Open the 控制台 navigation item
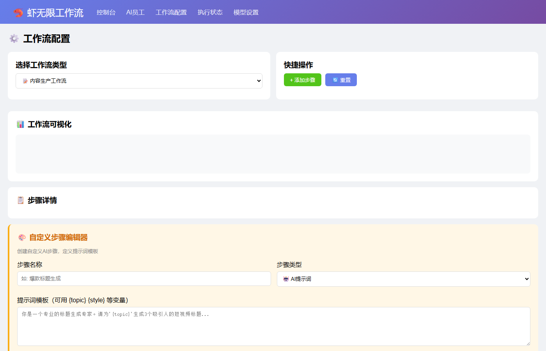The height and width of the screenshot is (351, 546). point(106,12)
